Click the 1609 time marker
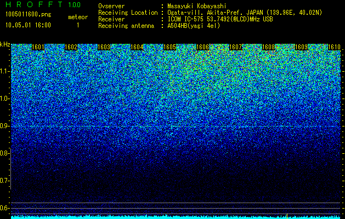Viewport: 345px width, 219px height. 302,47
